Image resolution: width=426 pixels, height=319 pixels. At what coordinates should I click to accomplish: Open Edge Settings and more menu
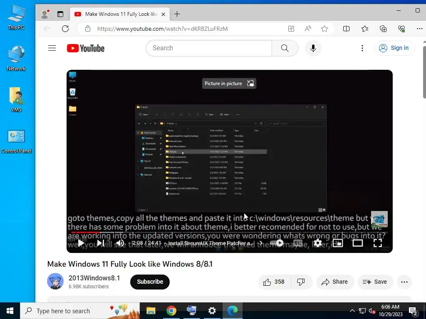[419, 29]
